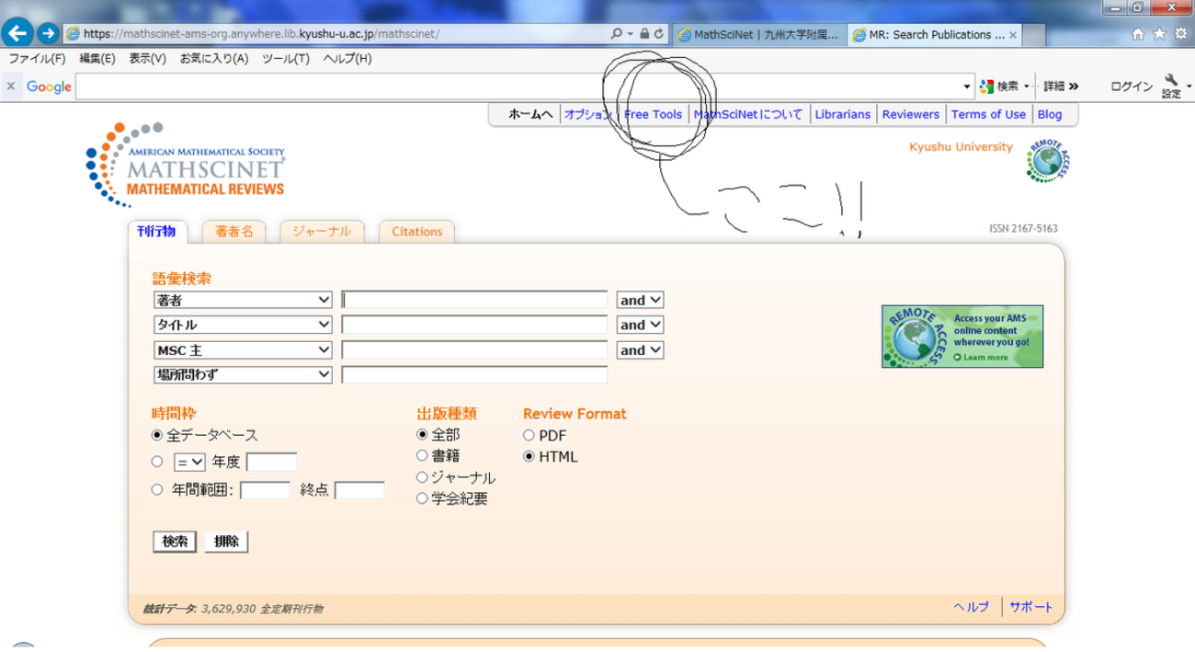
Task: Select the 全データベース radio button
Action: point(157,435)
